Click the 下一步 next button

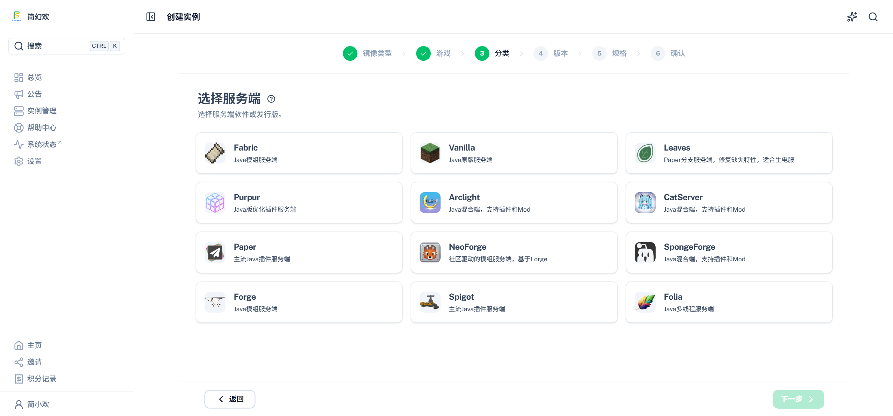(798, 399)
